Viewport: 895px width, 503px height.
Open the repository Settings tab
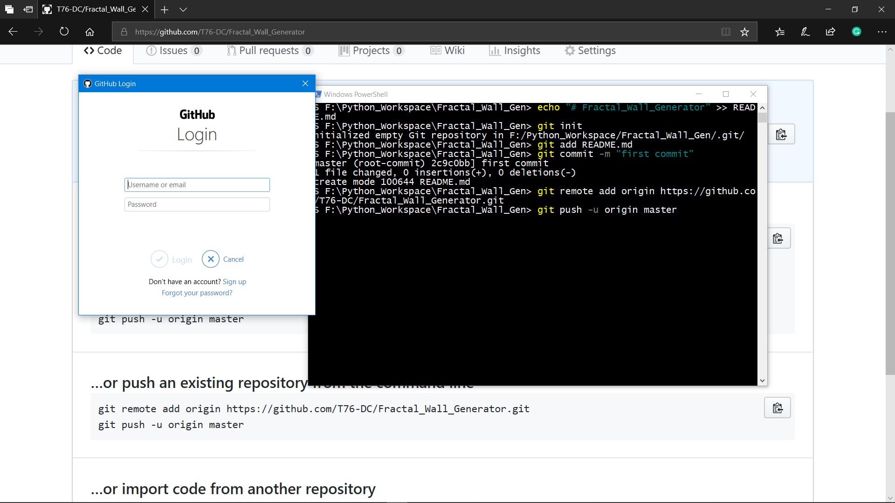coord(590,50)
